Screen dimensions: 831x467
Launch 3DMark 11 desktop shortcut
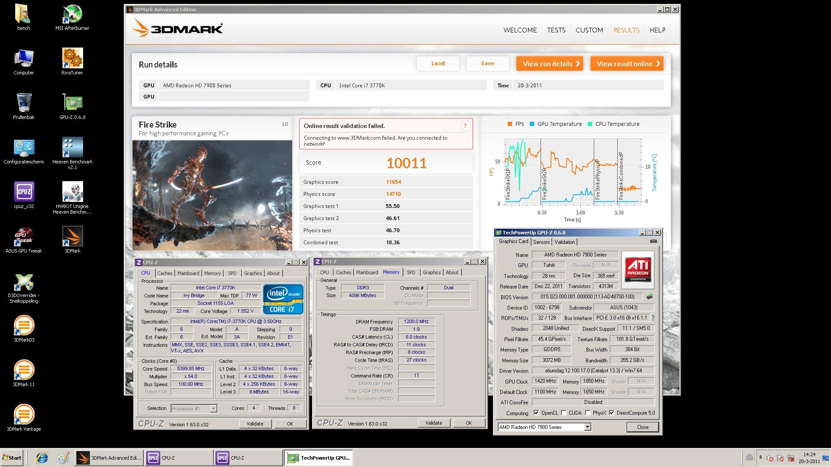[23, 374]
